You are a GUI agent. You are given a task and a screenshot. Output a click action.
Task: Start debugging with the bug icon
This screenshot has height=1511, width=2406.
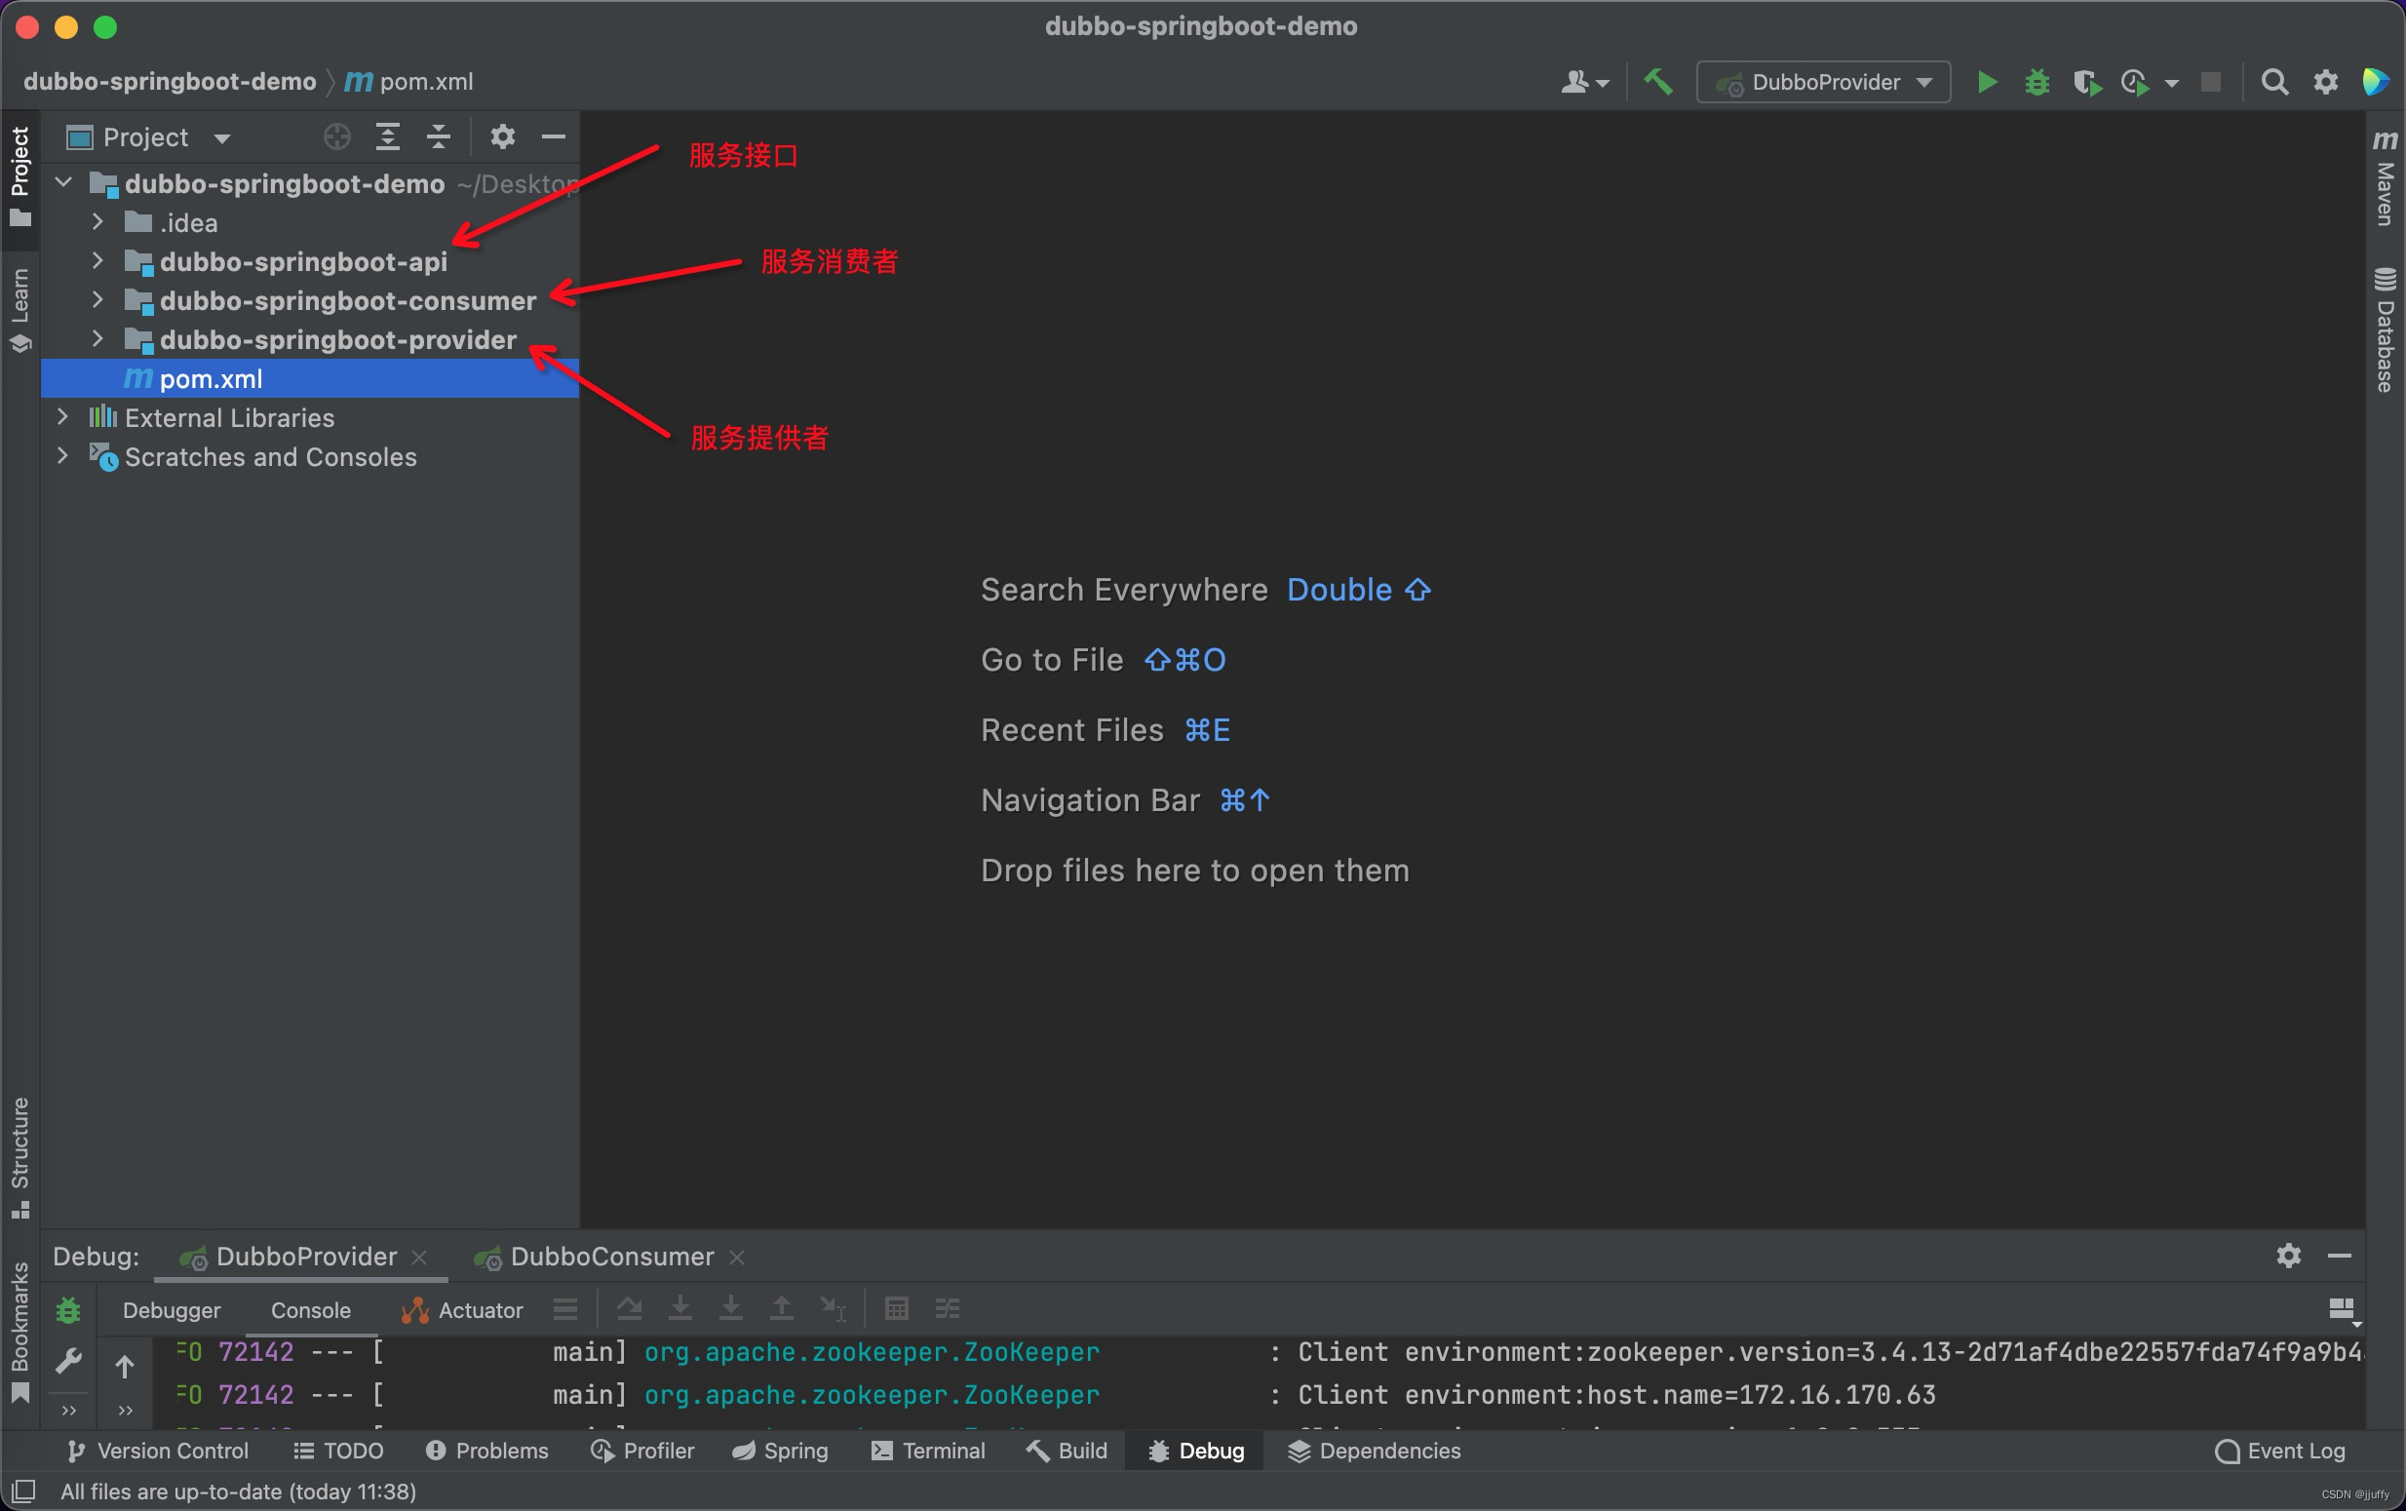tap(2037, 82)
